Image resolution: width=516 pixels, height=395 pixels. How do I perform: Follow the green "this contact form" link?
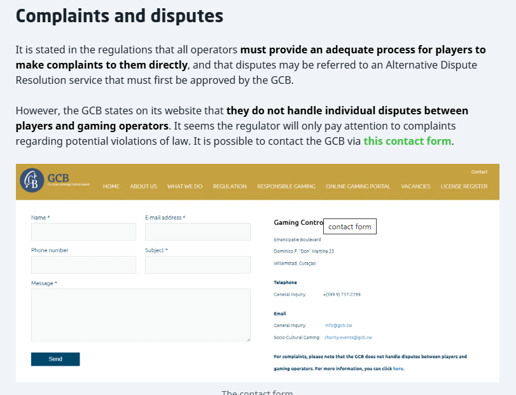[407, 141]
